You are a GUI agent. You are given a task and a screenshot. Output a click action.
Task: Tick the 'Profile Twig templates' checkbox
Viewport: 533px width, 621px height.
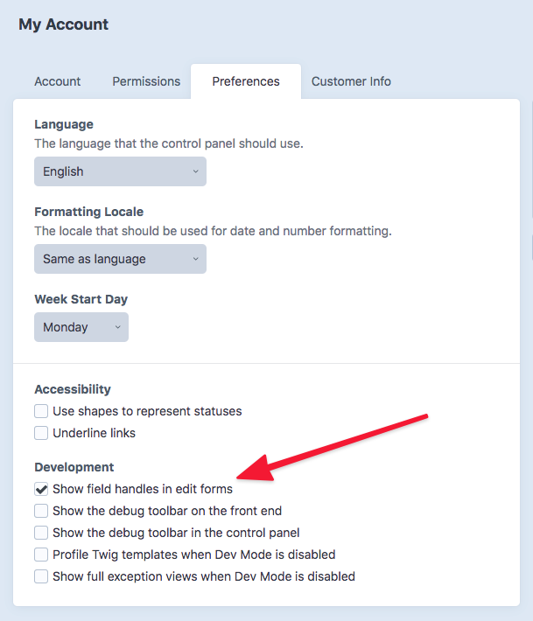click(41, 555)
